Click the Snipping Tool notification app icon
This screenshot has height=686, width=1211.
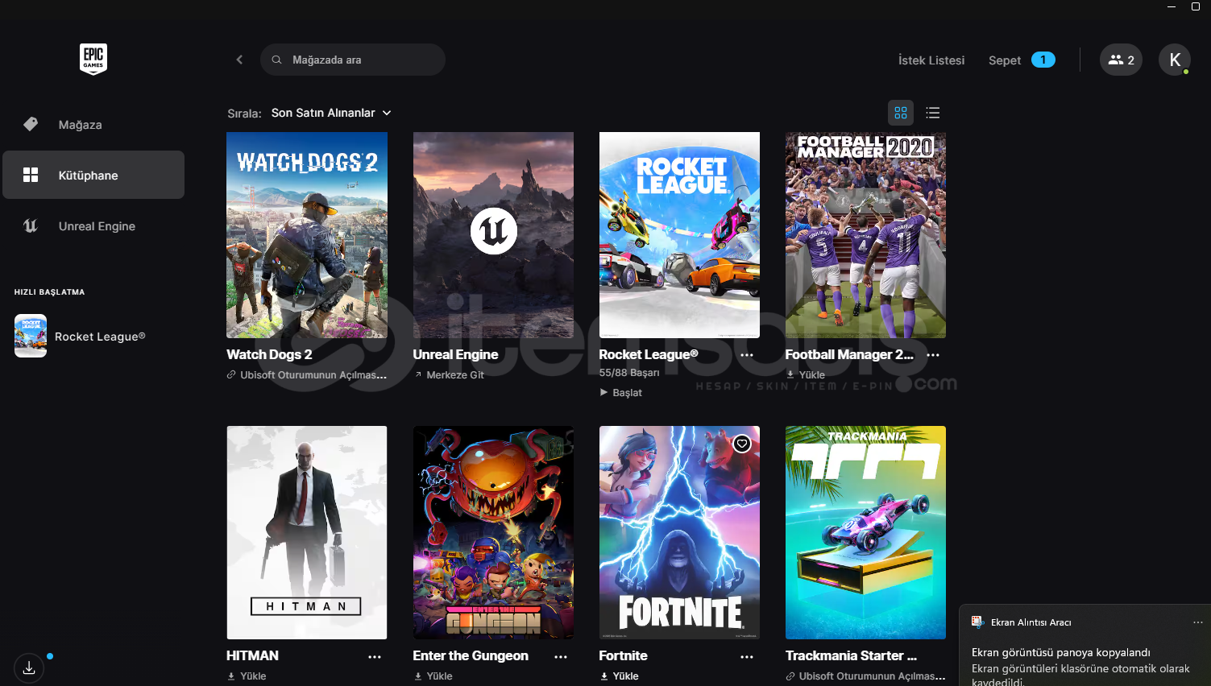coord(978,622)
